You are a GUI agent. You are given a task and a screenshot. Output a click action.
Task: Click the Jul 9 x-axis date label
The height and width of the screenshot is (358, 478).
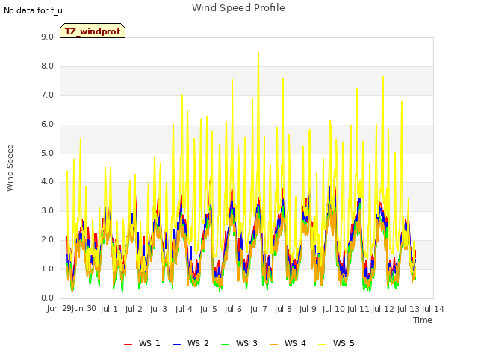coord(308,309)
